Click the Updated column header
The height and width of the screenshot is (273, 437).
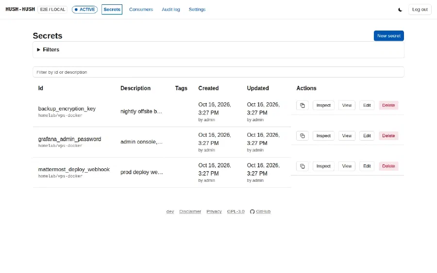coord(258,88)
